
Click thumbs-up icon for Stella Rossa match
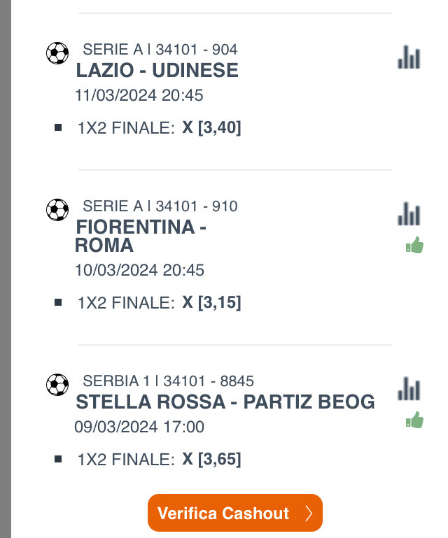pyautogui.click(x=415, y=420)
